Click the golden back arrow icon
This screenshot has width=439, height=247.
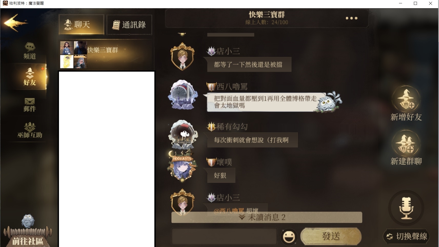[x=15, y=23]
